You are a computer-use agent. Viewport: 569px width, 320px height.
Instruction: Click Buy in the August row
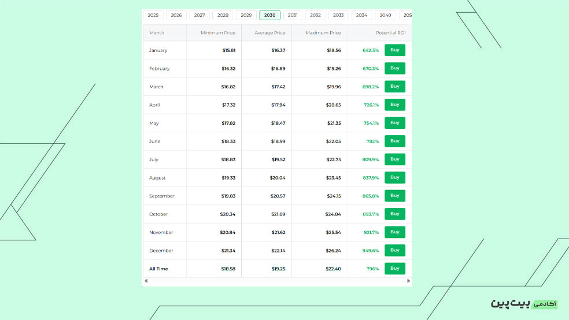[395, 177]
